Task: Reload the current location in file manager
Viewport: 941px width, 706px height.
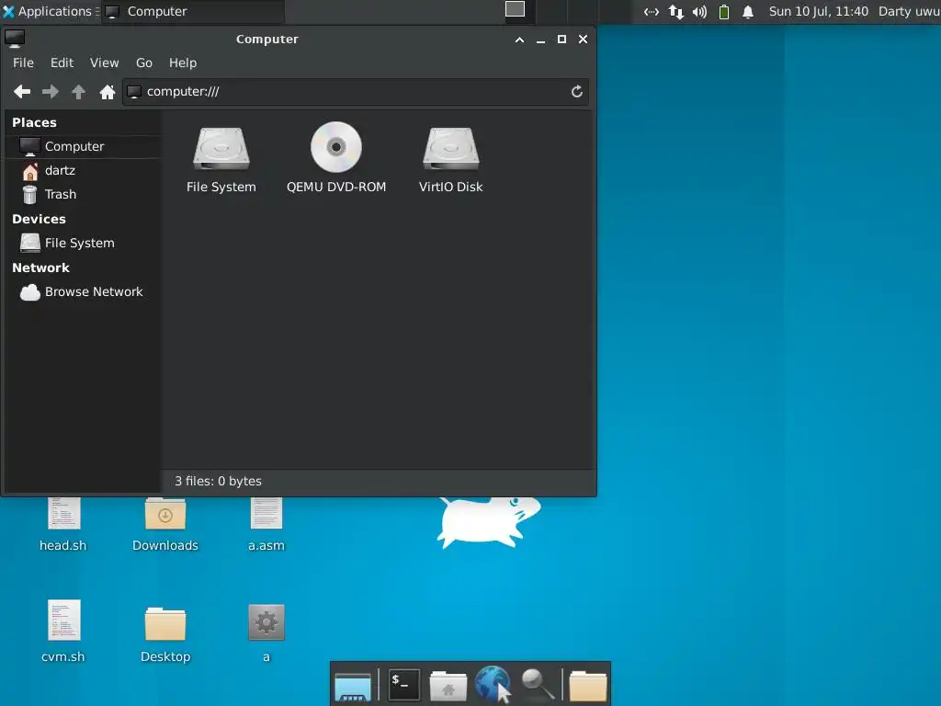Action: (x=577, y=92)
